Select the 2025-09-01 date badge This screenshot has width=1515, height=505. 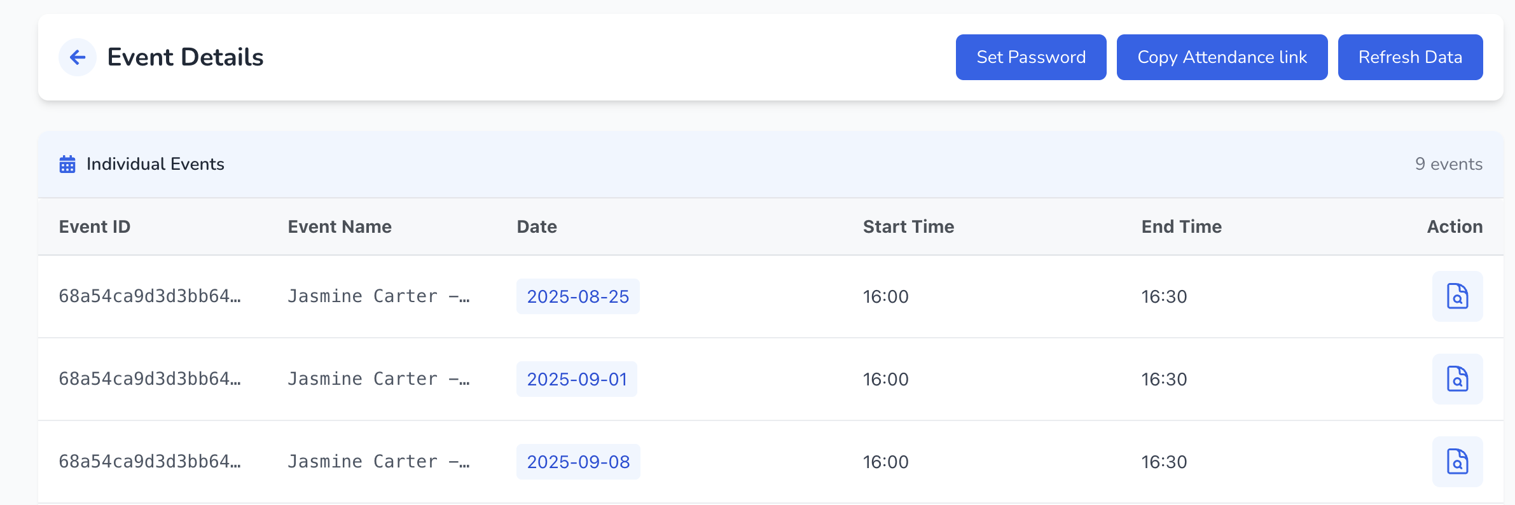point(576,379)
